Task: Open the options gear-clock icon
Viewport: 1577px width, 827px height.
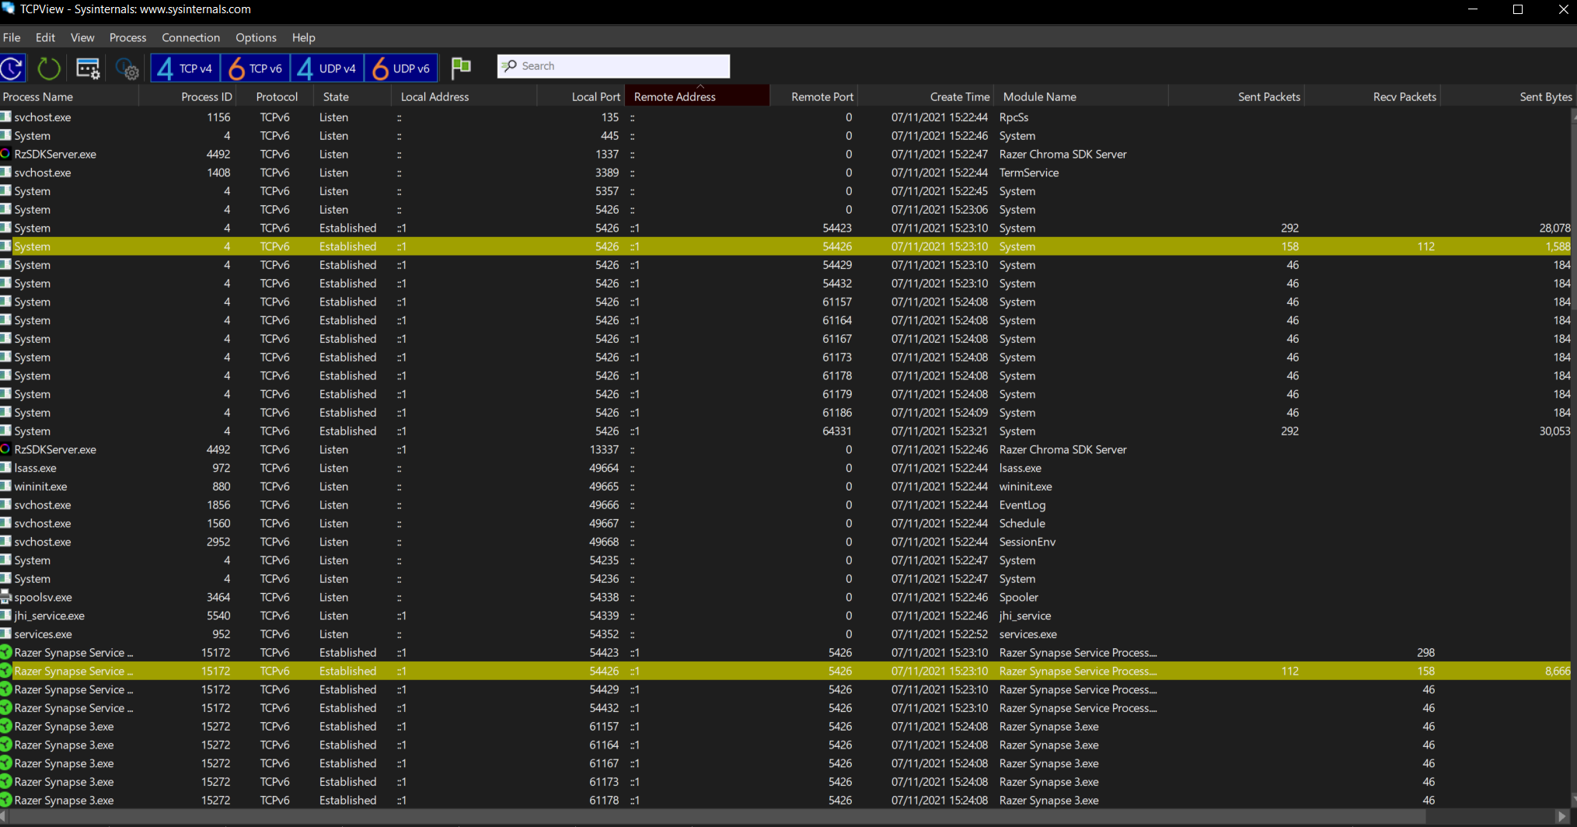Action: point(127,69)
